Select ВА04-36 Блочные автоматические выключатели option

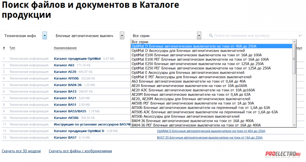click(212, 121)
